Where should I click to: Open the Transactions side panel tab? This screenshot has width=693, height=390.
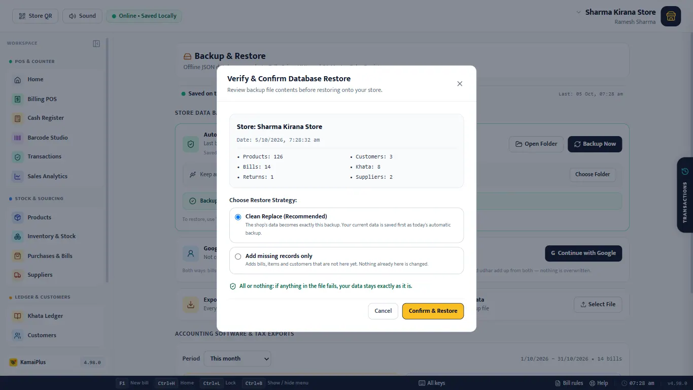point(685,194)
